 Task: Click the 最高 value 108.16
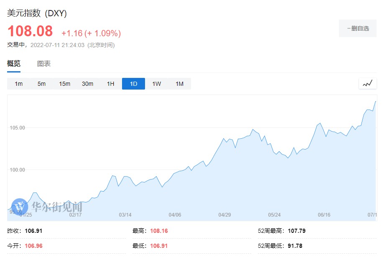[x=158, y=231]
